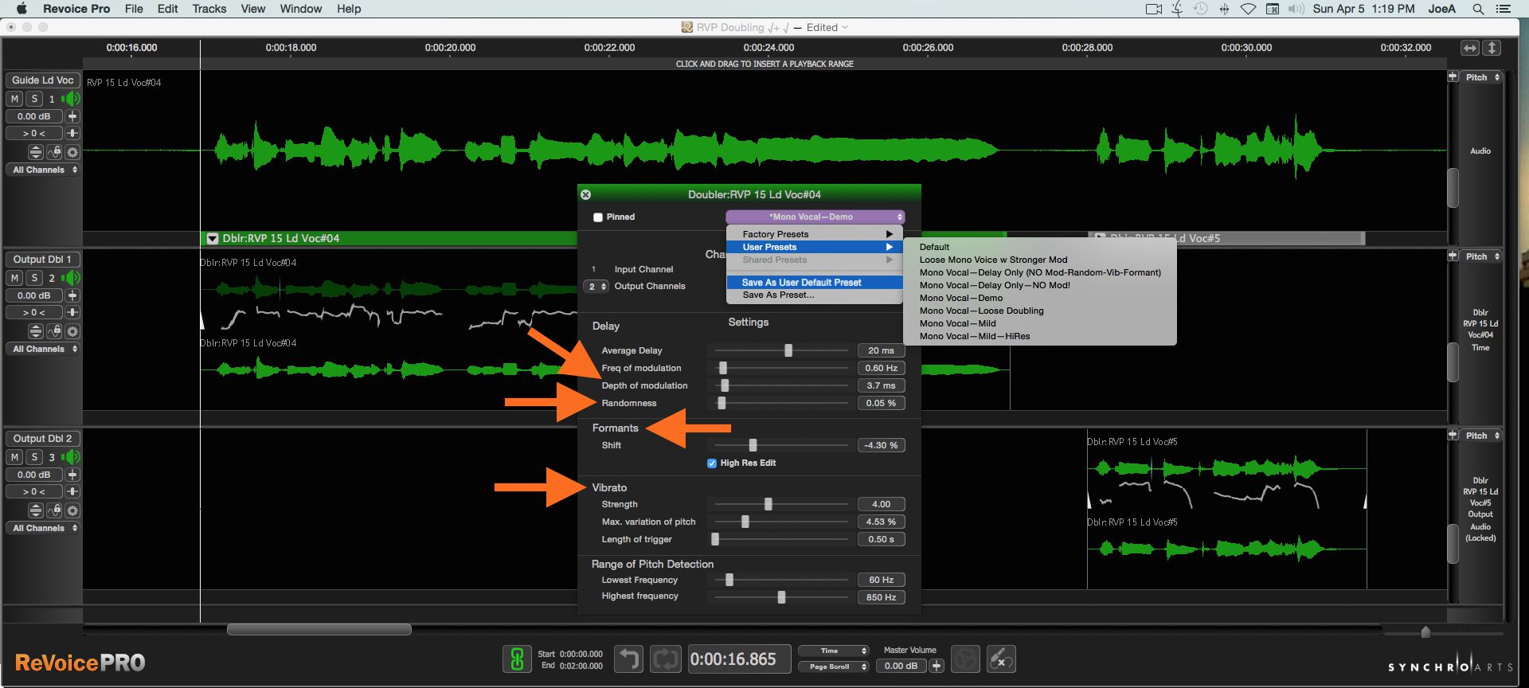Close the Doubler settings window

(x=586, y=194)
